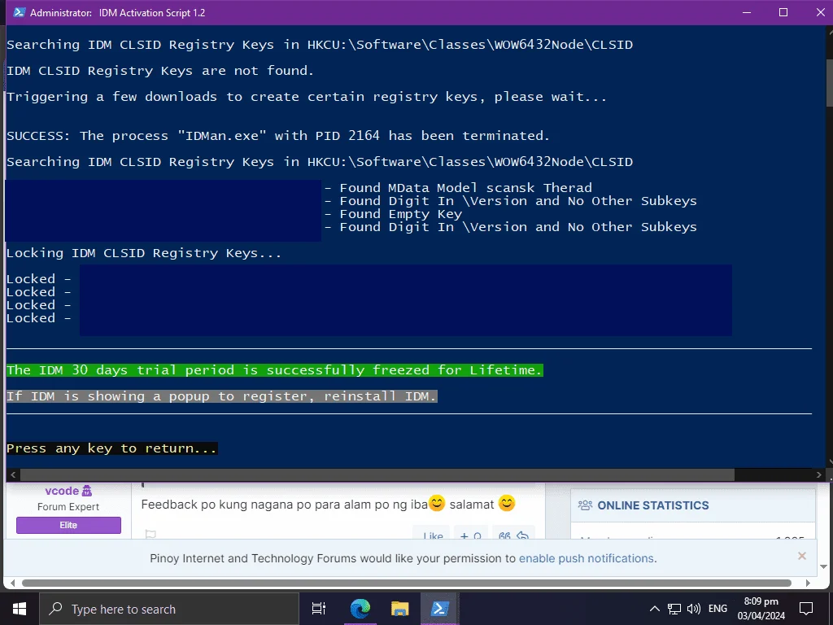833x625 pixels.
Task: Open the Action Center notifications icon
Action: [x=806, y=609]
